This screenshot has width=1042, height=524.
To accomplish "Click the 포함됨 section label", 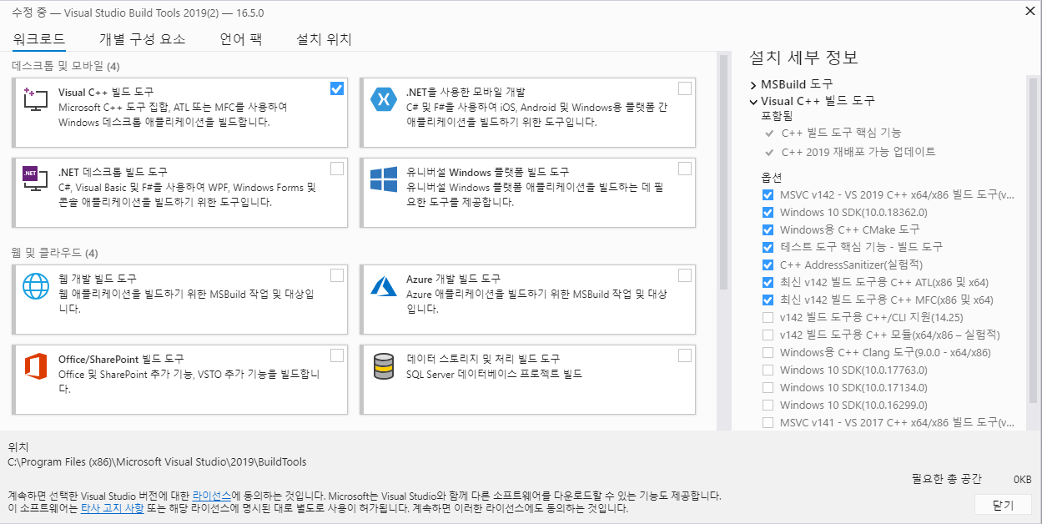I will tap(777, 115).
